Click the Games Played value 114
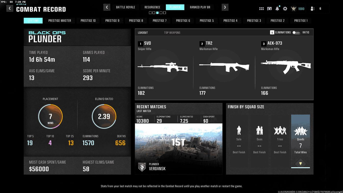 click(x=86, y=60)
